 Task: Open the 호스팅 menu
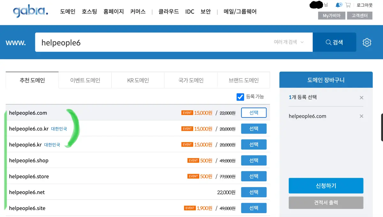coord(89,11)
